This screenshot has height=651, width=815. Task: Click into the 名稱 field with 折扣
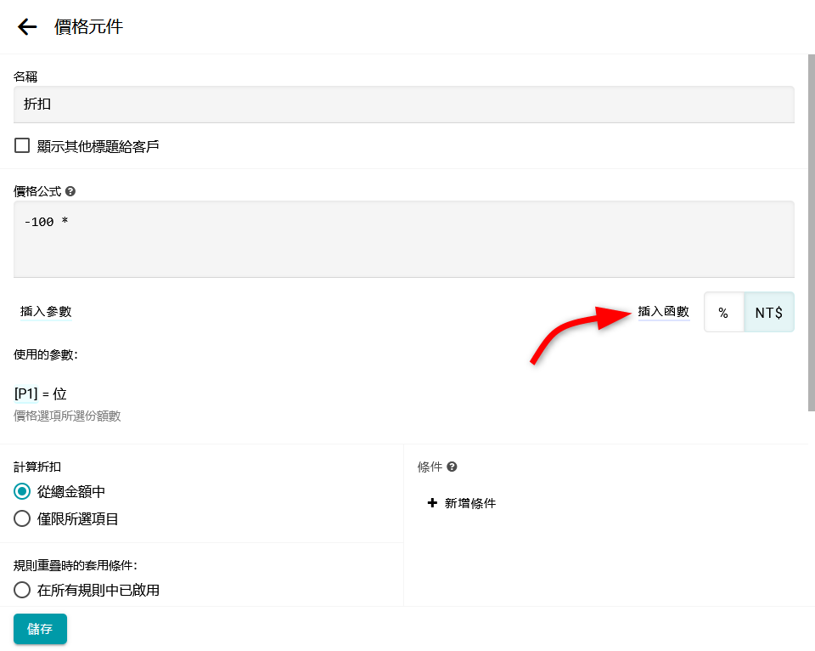coord(403,105)
